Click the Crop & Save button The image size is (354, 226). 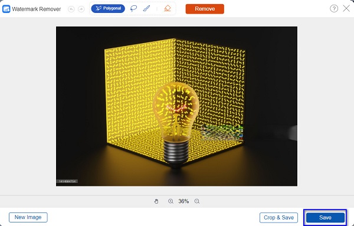pyautogui.click(x=278, y=218)
